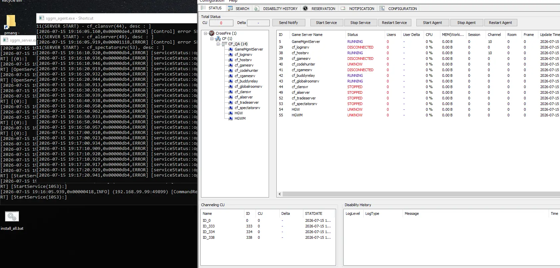560x268 pixels.
Task: Click the Start Agent button
Action: point(432,23)
